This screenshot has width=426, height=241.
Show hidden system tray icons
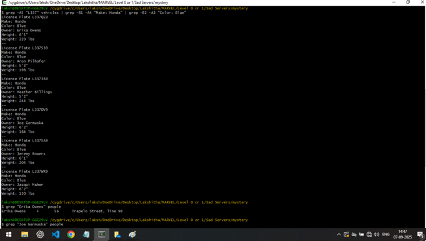[339, 235]
